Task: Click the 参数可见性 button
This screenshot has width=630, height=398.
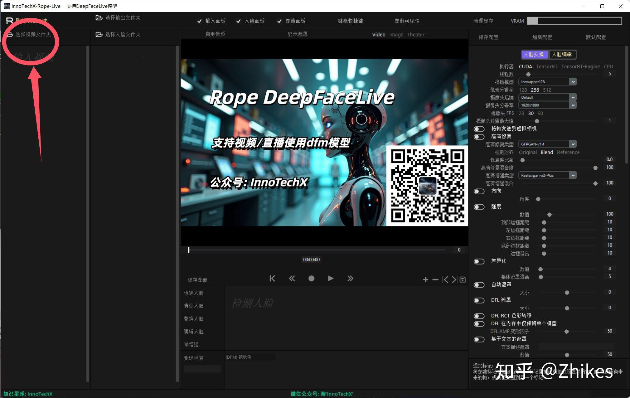Action: coord(407,21)
